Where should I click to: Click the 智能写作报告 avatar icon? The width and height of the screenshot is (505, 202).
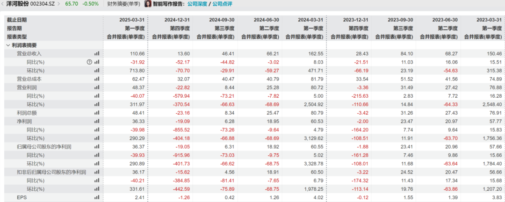(x=148, y=4)
